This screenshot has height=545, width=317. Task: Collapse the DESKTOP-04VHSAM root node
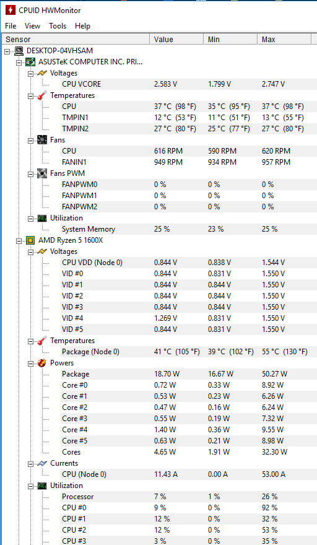7,51
